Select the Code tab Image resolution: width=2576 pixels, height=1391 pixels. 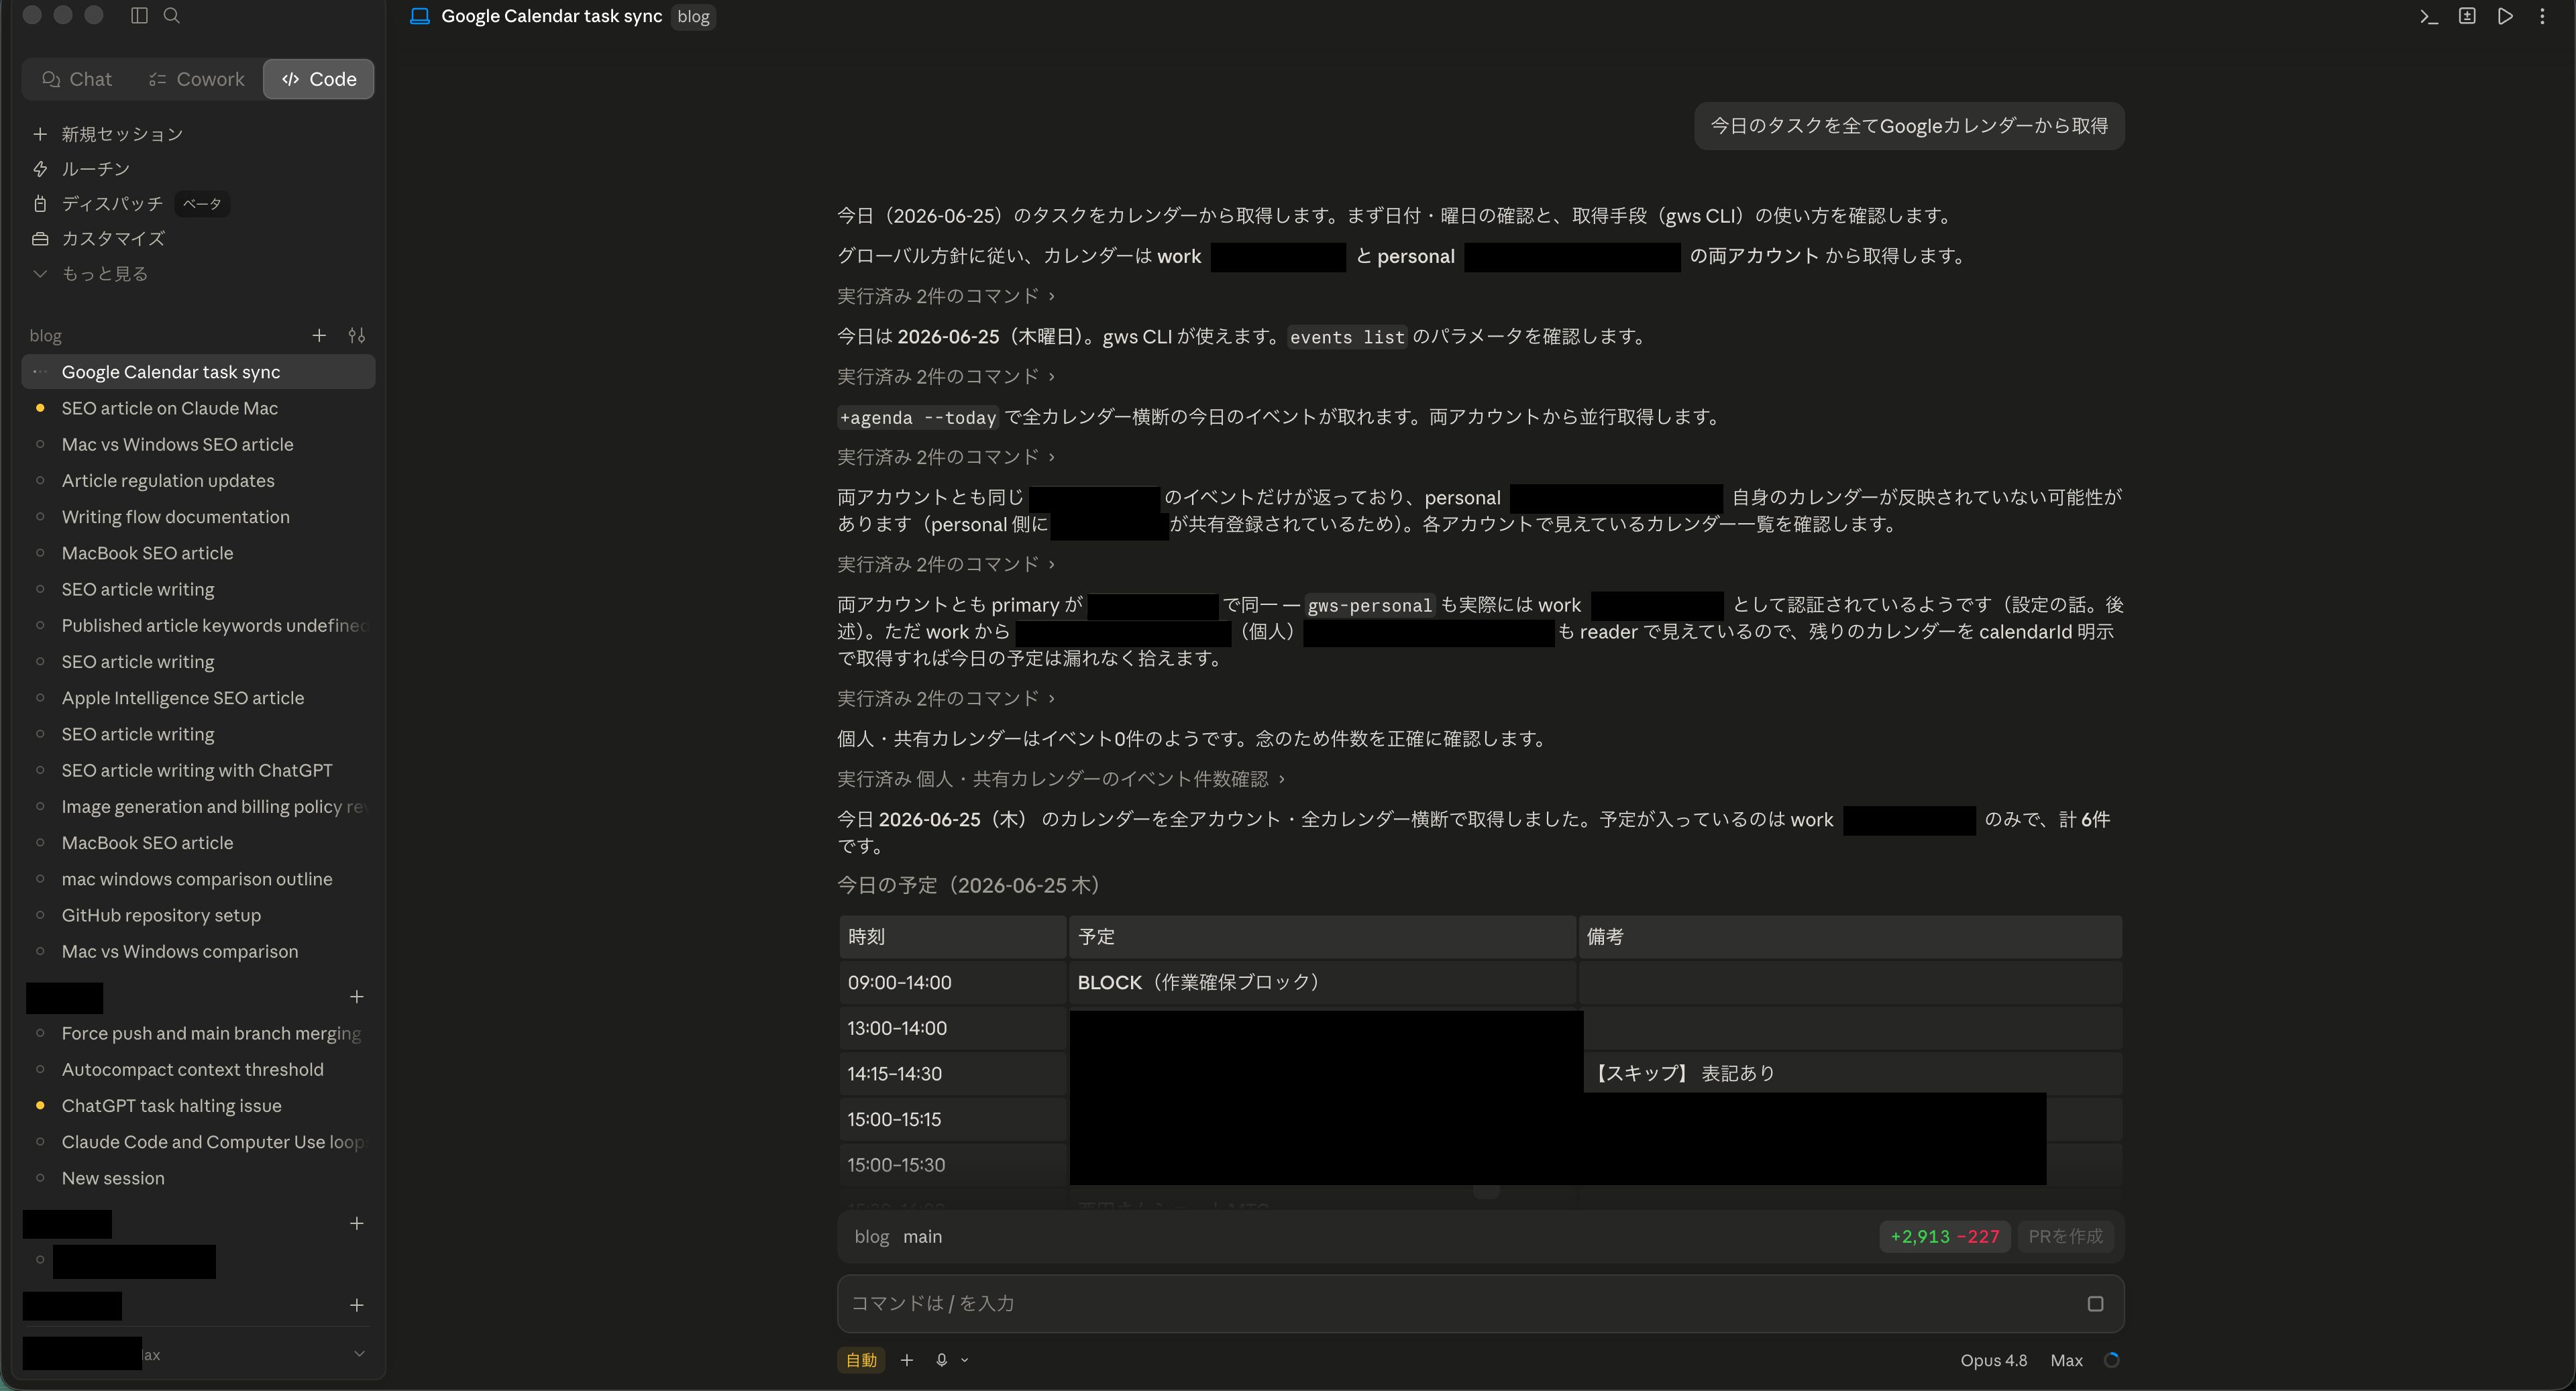(319, 79)
